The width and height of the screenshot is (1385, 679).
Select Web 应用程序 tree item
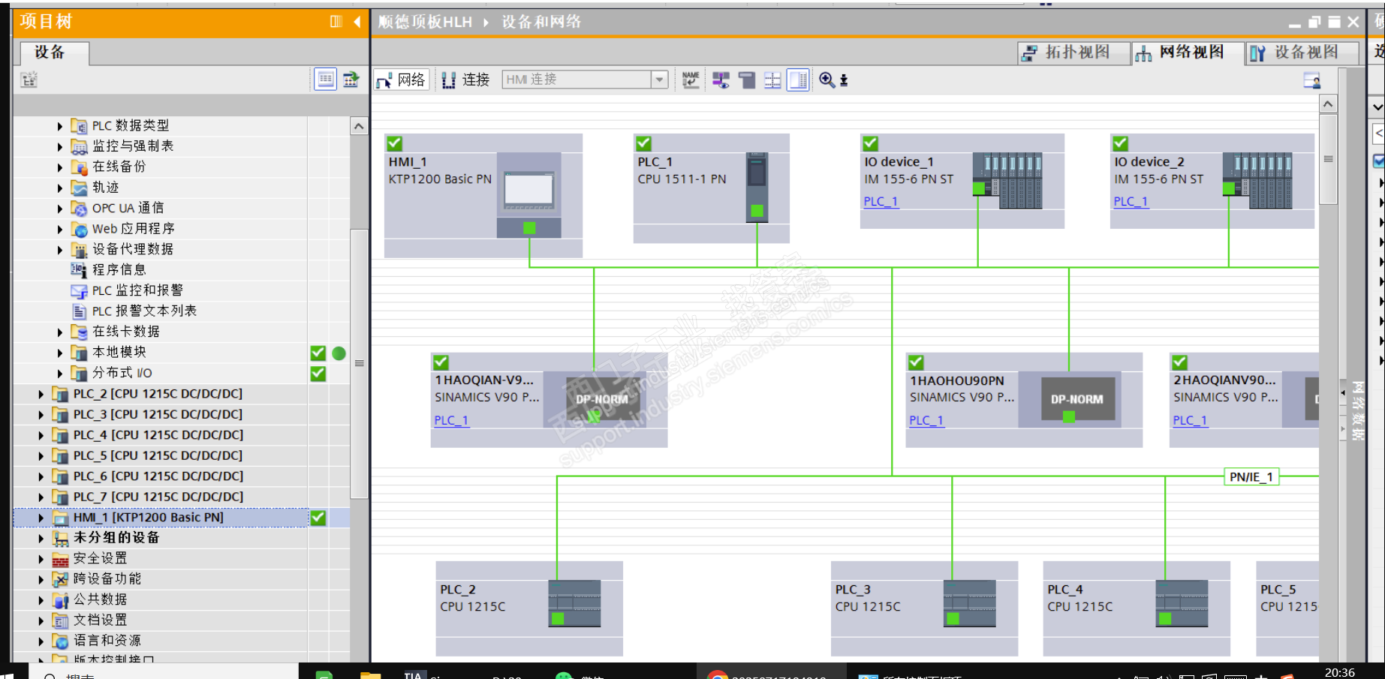pos(133,229)
